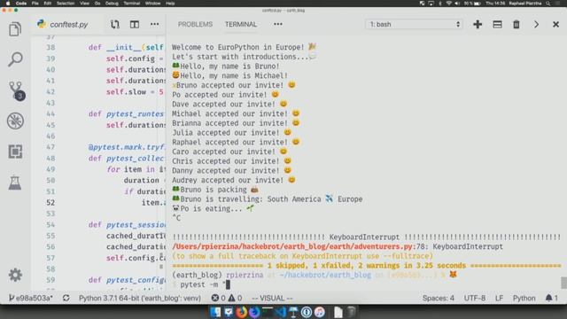The image size is (567, 319).
Task: Open the Help menu in the menu bar
Action: click(x=170, y=4)
